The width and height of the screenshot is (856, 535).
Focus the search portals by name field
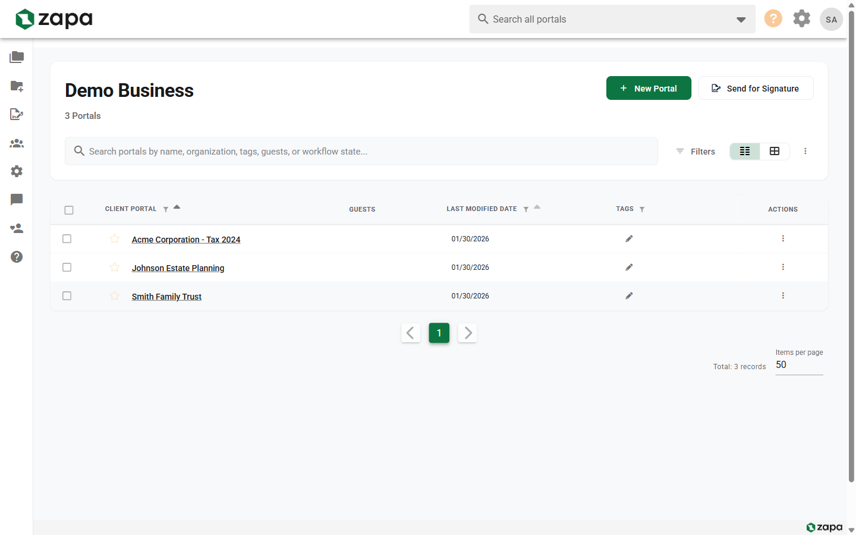pyautogui.click(x=361, y=151)
